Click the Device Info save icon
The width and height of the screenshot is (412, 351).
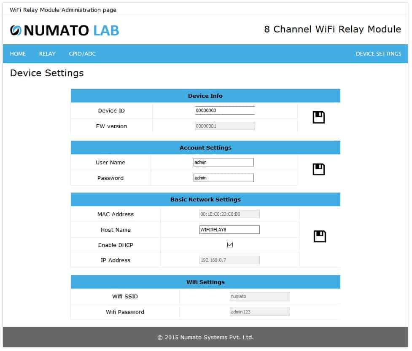[318, 118]
